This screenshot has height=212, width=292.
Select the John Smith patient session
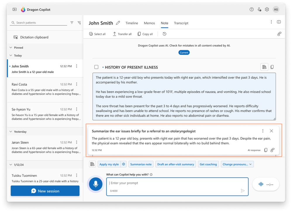[45, 68]
